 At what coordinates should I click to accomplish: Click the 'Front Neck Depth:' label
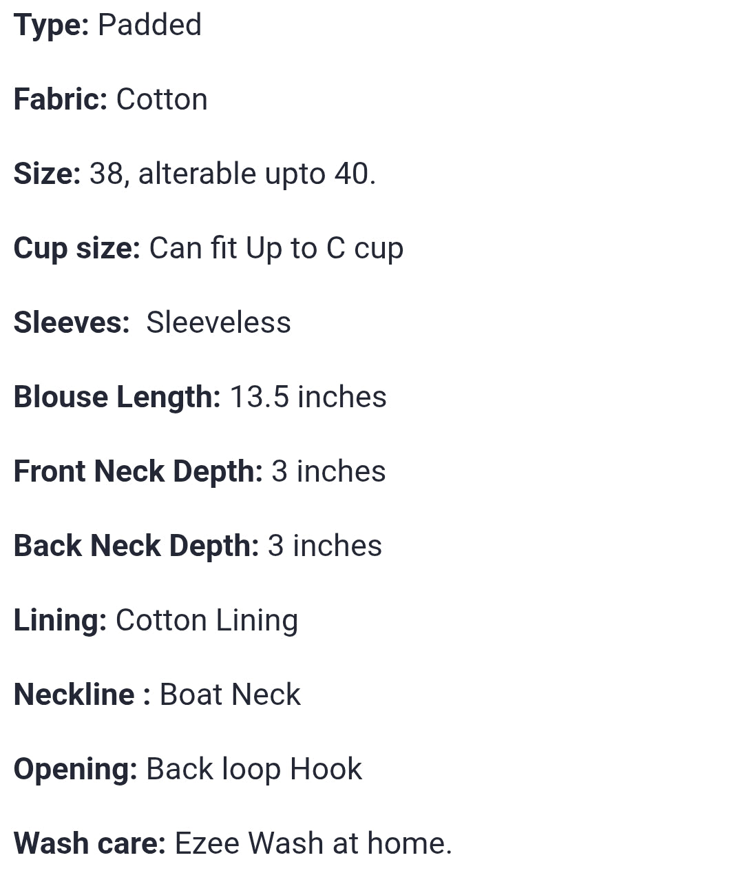[x=138, y=471]
